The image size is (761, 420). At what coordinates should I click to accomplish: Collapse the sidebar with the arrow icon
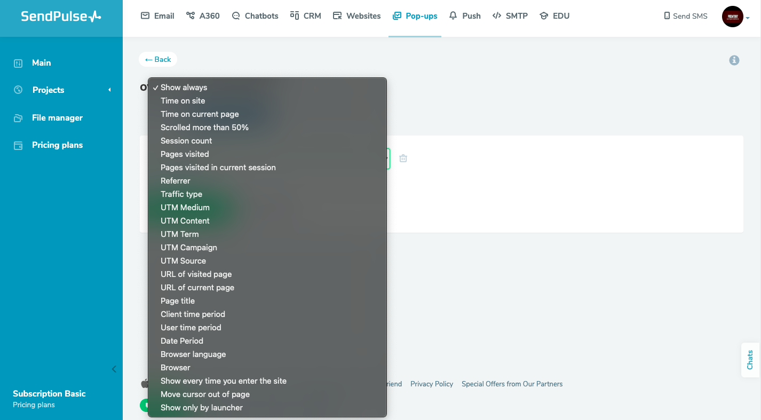[x=114, y=369]
